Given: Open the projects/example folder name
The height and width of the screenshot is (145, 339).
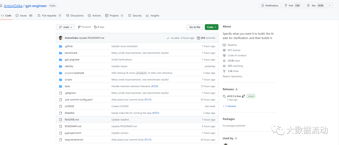Looking at the screenshot, I should tap(74, 73).
